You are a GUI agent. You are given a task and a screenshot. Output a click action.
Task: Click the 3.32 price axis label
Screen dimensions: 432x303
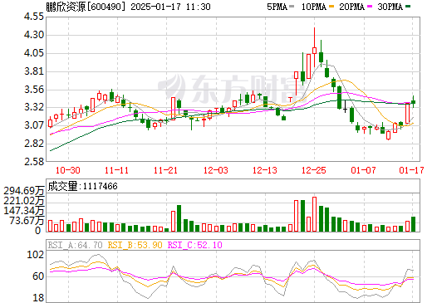tap(34, 107)
